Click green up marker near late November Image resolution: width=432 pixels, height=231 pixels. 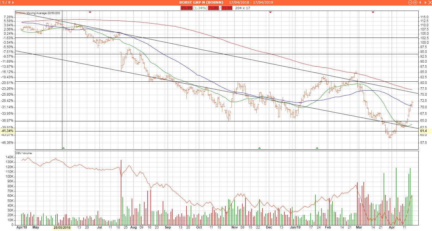[x=259, y=148]
